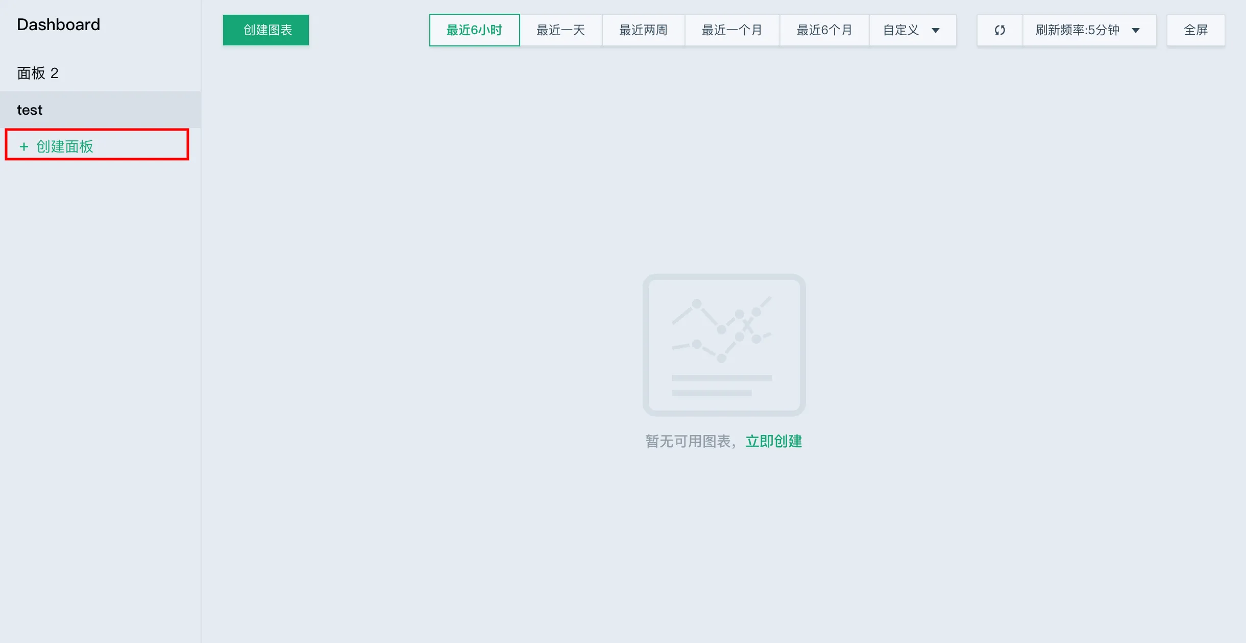Click the refresh icon to reload charts
The height and width of the screenshot is (643, 1246).
point(999,30)
